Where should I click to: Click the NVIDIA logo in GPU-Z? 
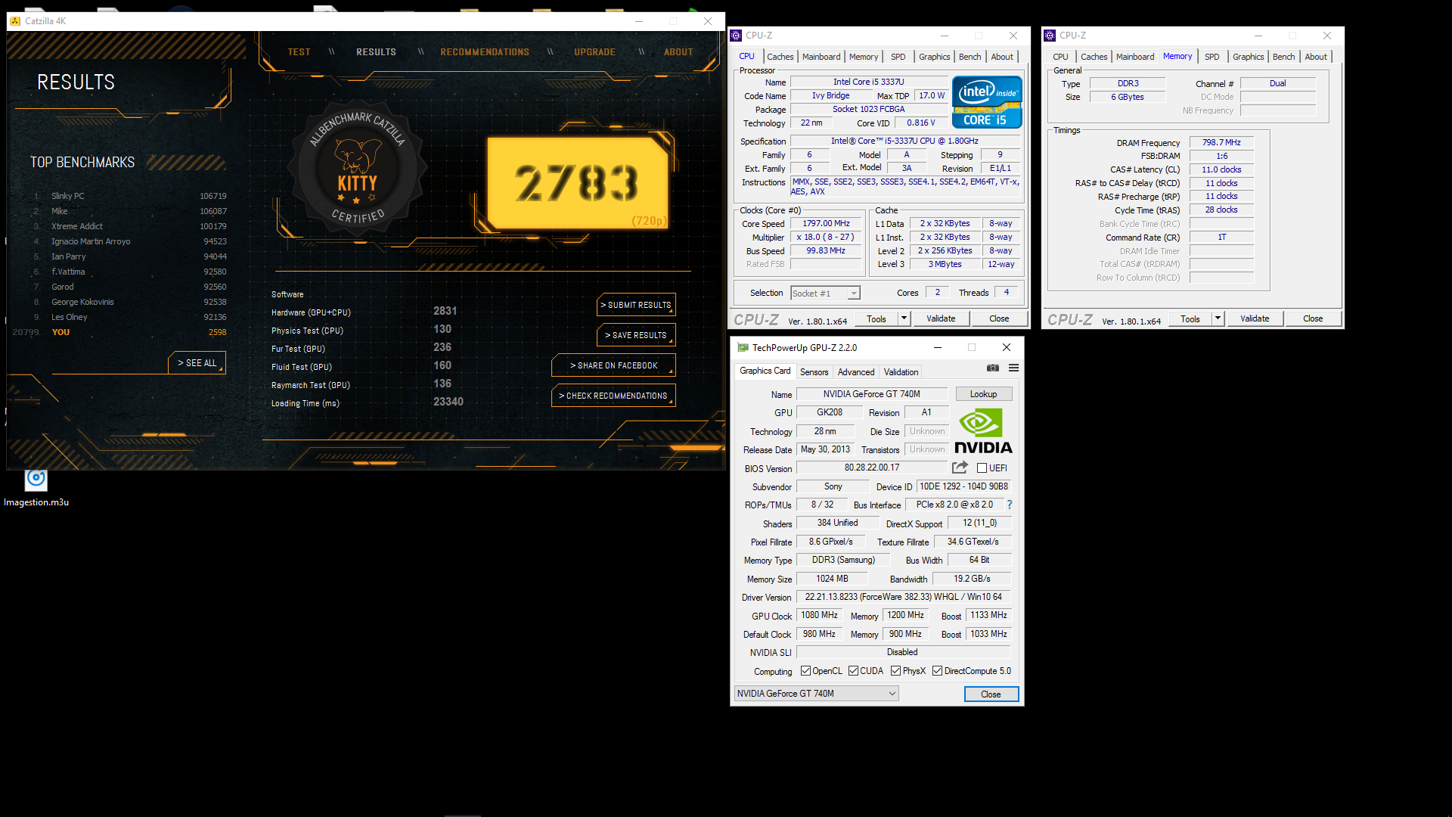[x=983, y=431]
